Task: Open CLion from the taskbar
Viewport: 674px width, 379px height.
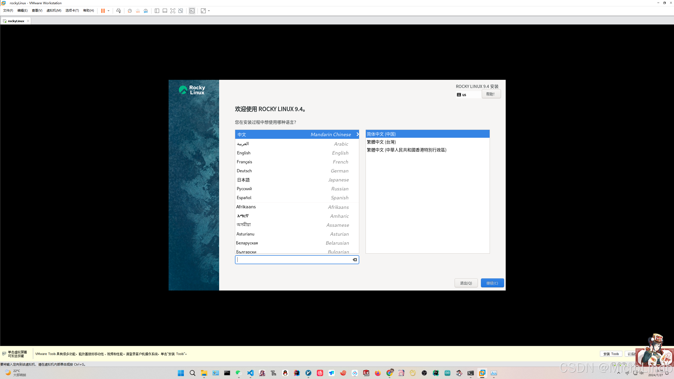Action: [x=436, y=373]
